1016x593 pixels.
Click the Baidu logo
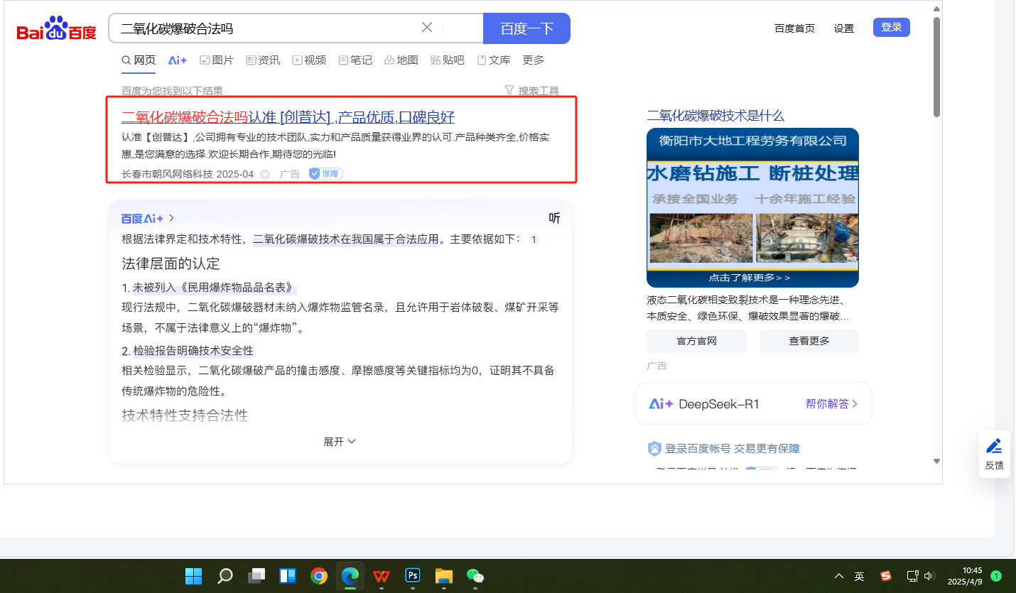coord(56,30)
